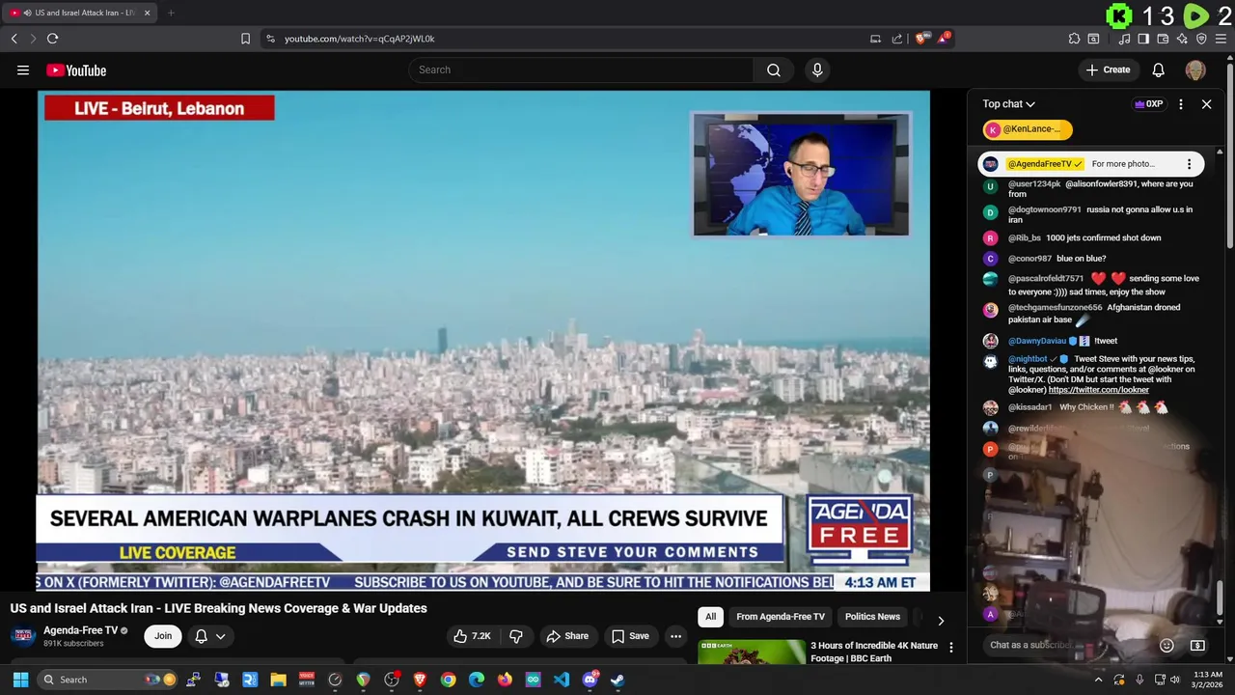Reload the page

pos(52,39)
